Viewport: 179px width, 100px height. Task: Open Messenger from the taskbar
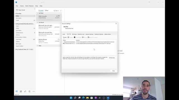96,98
